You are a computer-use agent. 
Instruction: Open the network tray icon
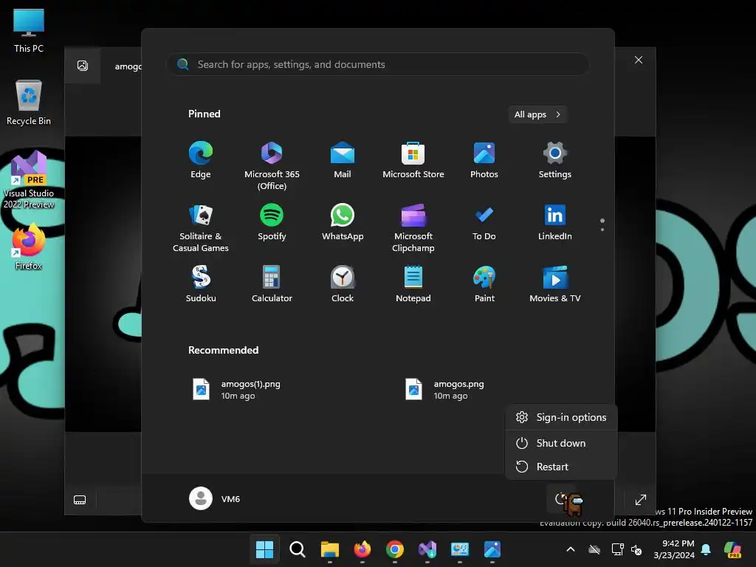(617, 549)
